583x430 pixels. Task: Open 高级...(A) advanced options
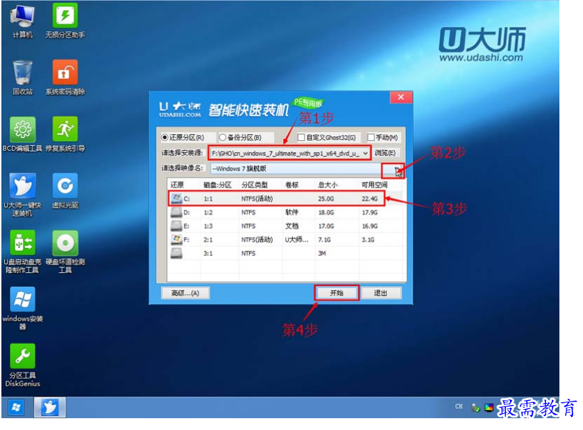[185, 293]
